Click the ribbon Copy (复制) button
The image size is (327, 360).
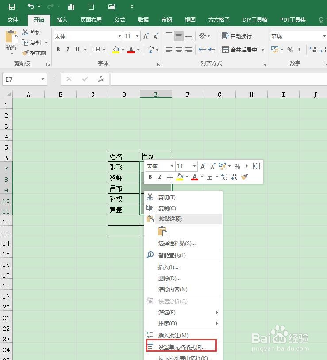pyautogui.click(x=31, y=43)
